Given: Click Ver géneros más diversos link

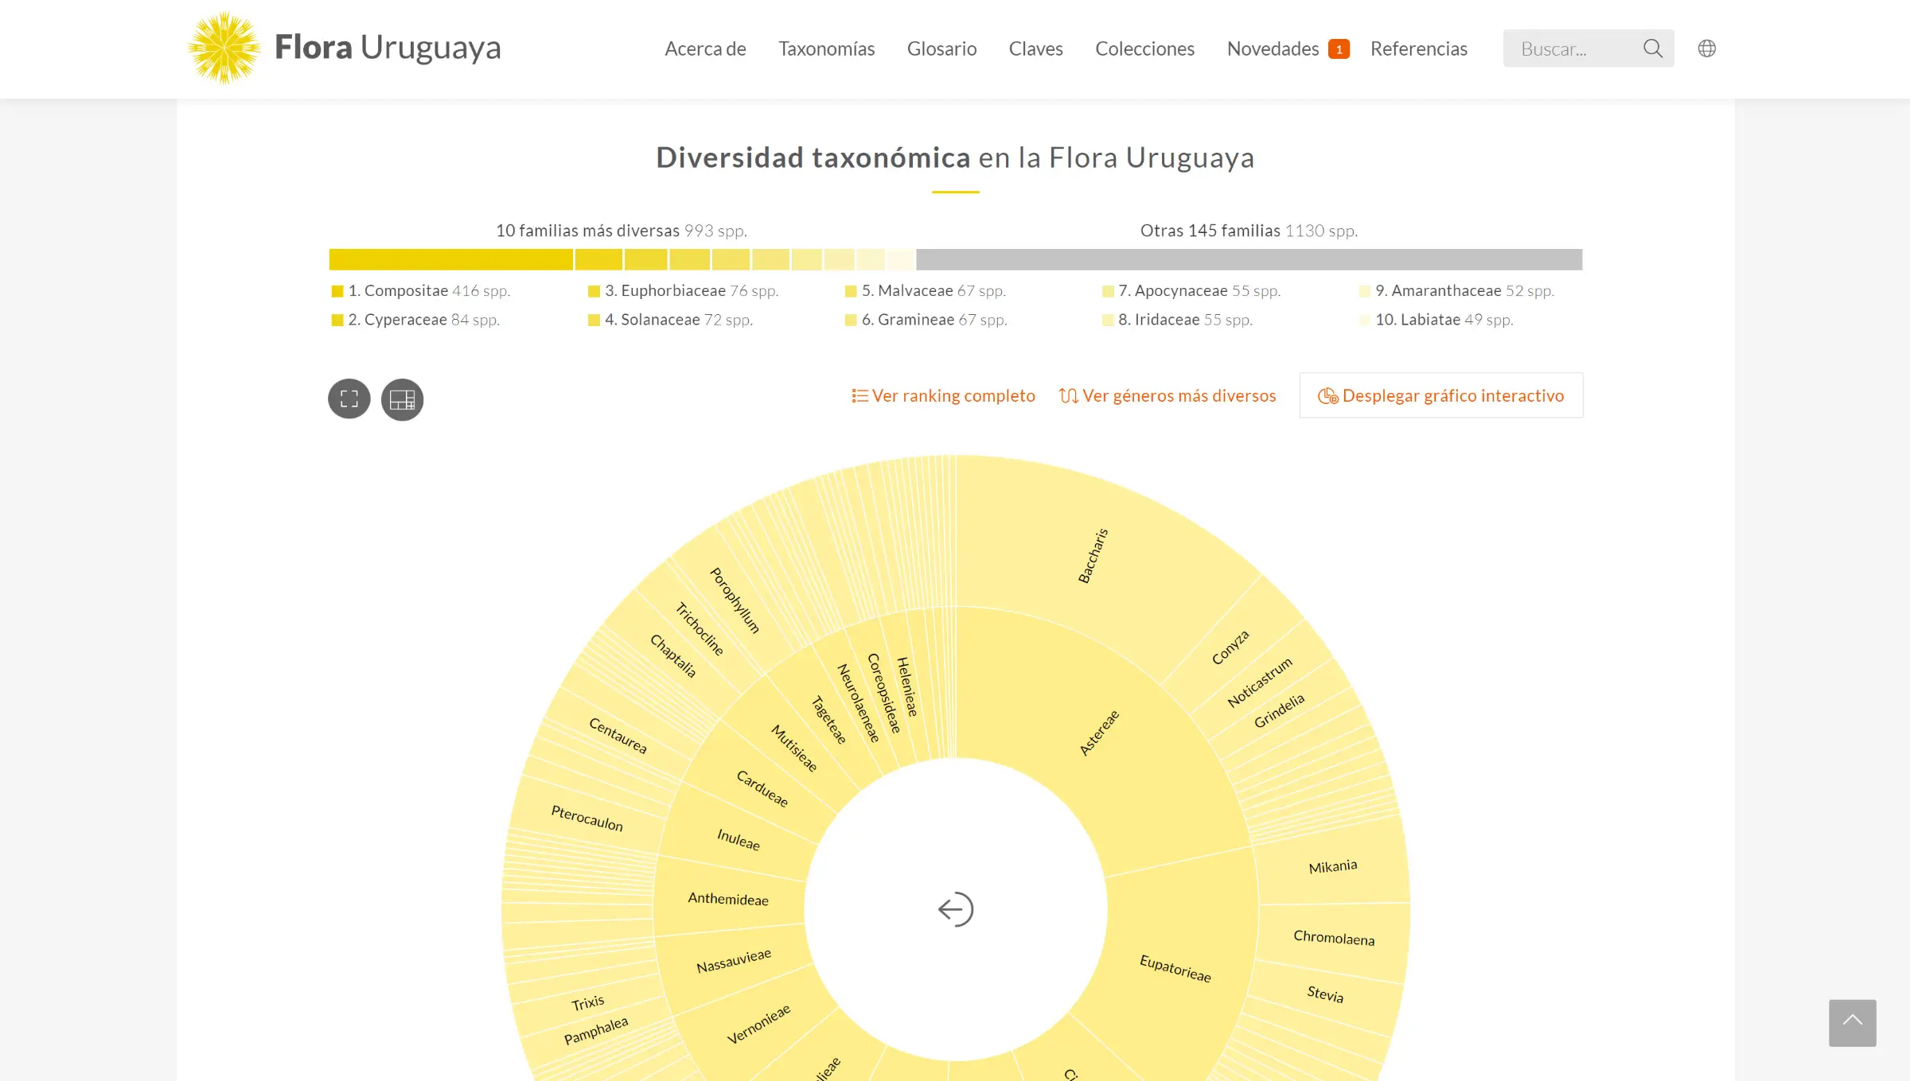Looking at the screenshot, I should [1167, 396].
